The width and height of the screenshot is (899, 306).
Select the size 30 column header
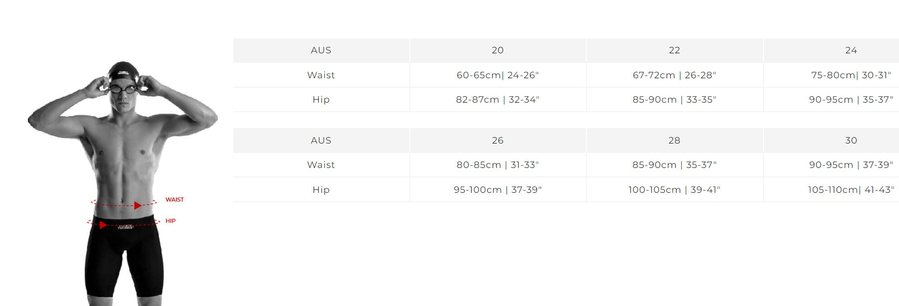[x=851, y=141]
